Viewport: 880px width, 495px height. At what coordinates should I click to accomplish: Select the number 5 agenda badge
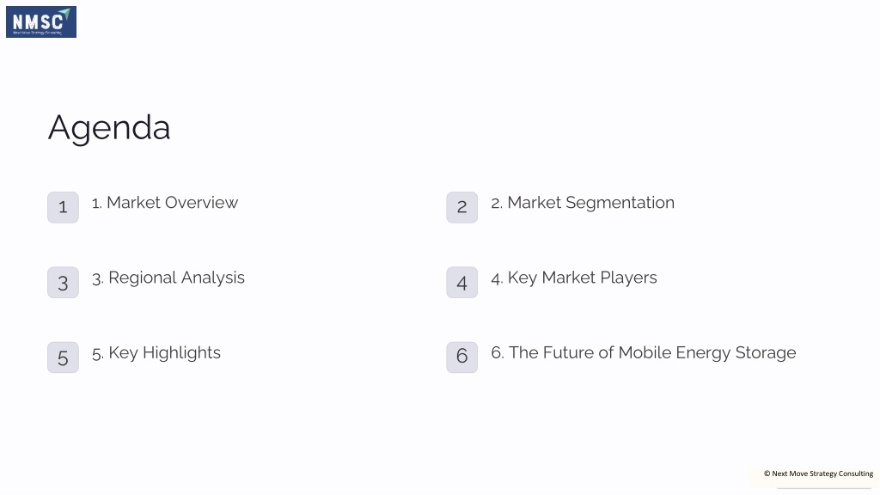pyautogui.click(x=63, y=357)
